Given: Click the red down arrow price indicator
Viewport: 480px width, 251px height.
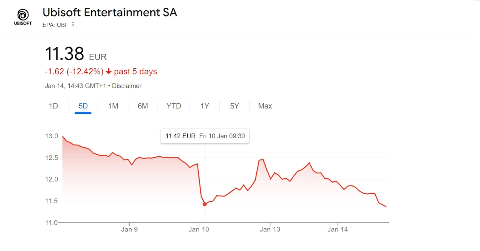Looking at the screenshot, I should coord(108,72).
